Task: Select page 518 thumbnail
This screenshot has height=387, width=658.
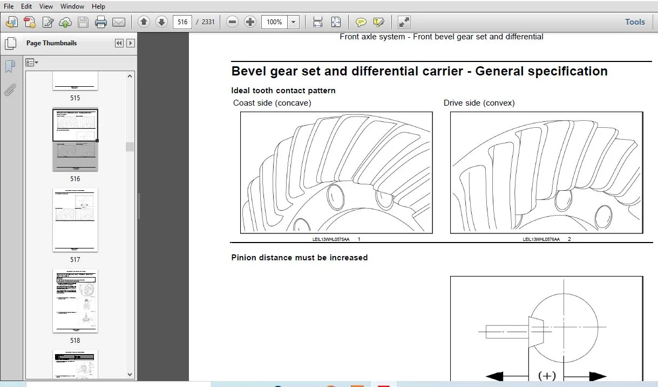Action: coord(75,301)
